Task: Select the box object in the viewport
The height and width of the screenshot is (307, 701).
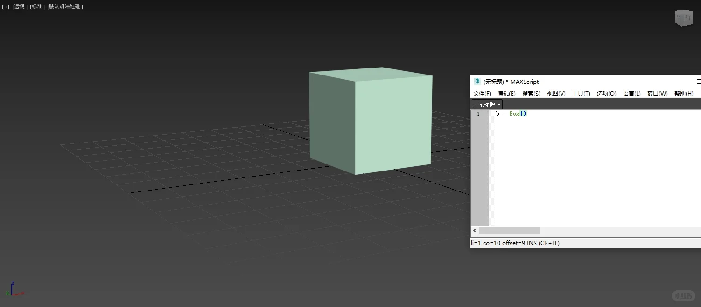Action: (370, 121)
